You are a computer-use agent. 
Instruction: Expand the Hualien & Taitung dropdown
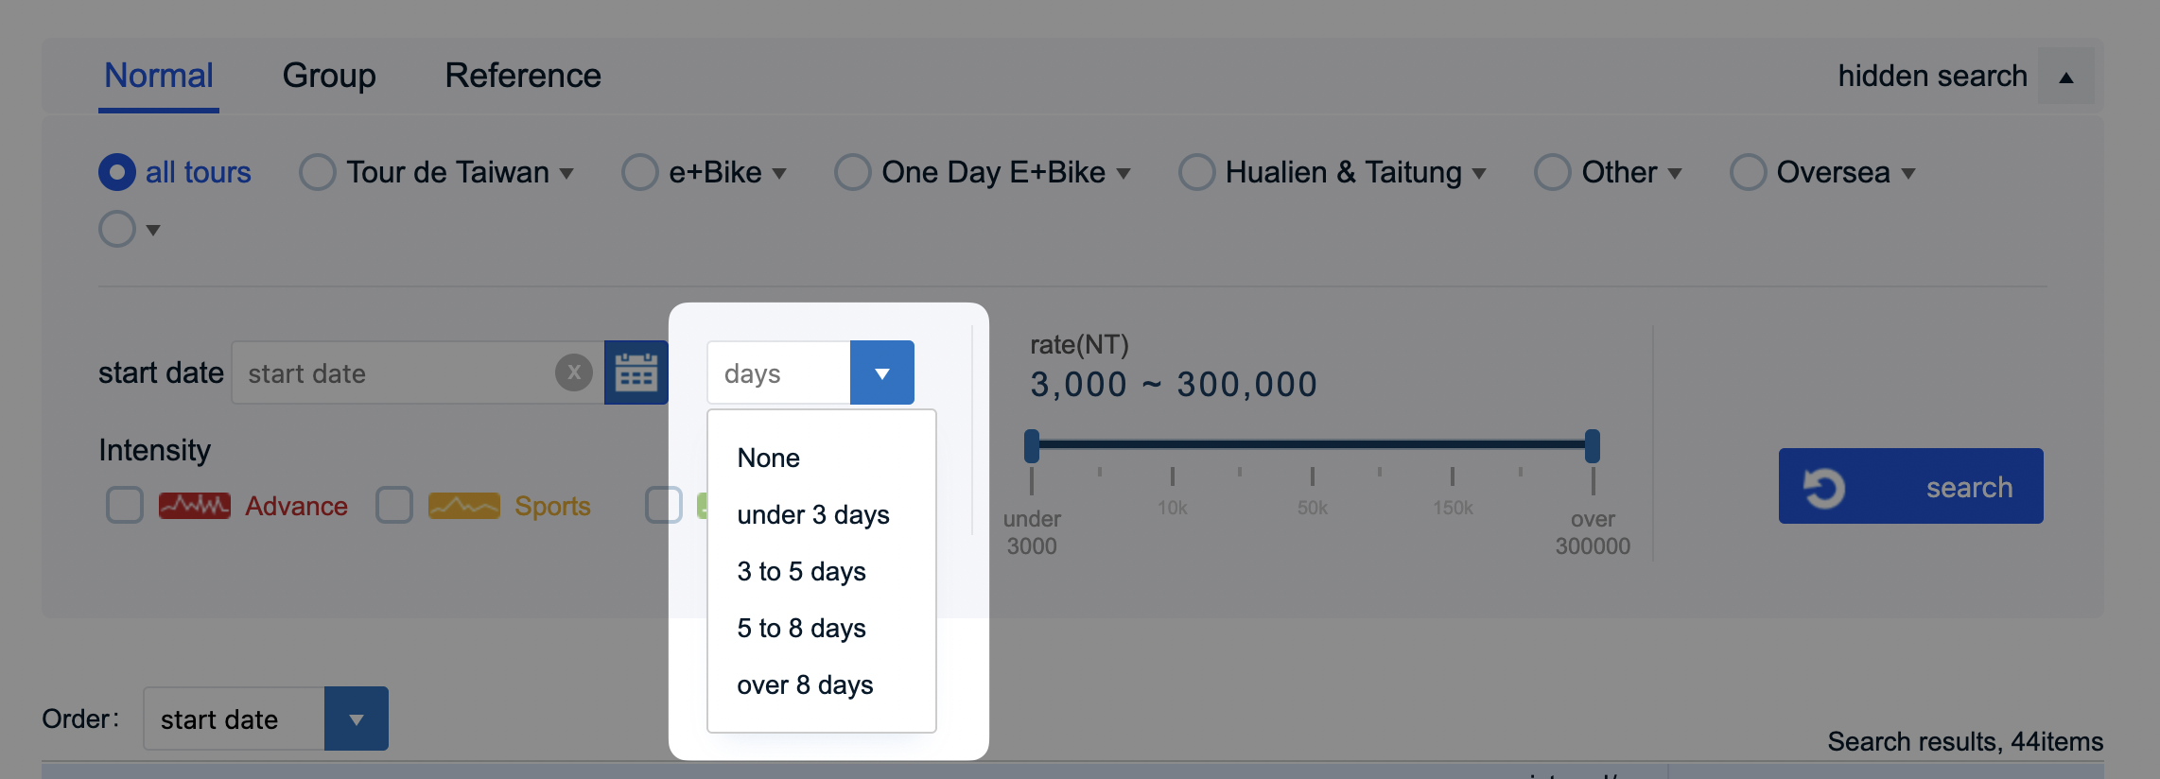click(1480, 173)
